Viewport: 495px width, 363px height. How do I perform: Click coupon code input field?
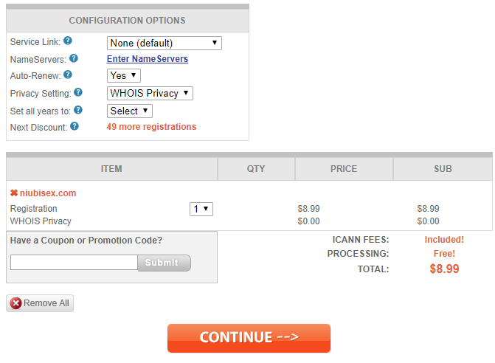(74, 262)
